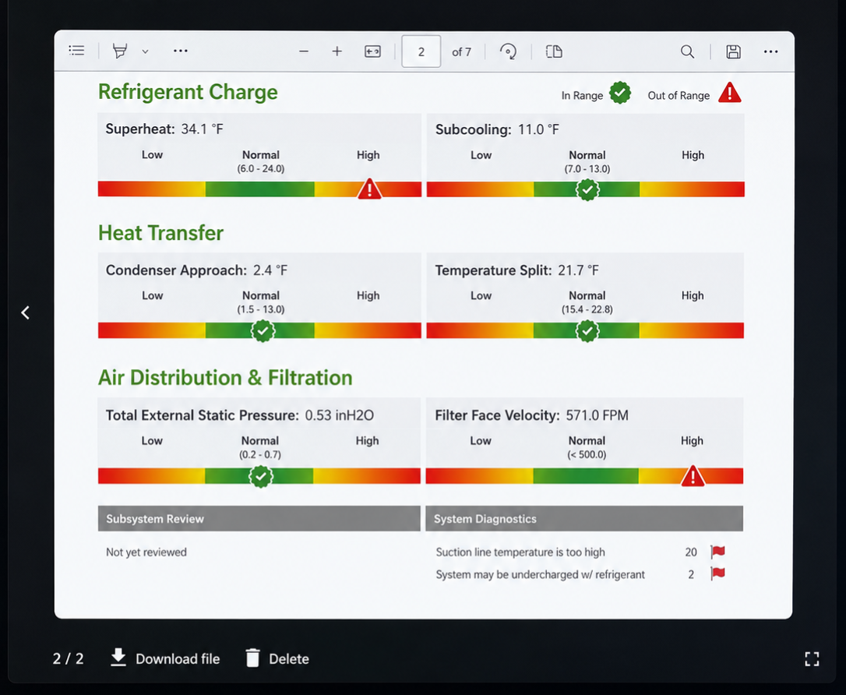Save the PDF document
The height and width of the screenshot is (695, 846).
tap(733, 51)
